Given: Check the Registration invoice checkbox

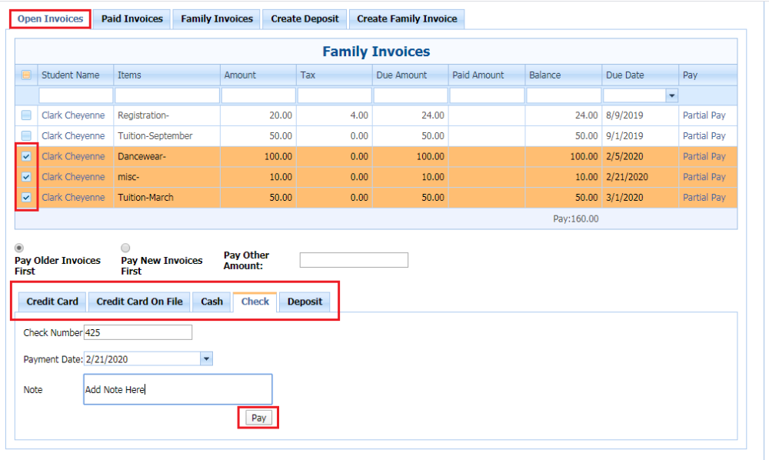Looking at the screenshot, I should coord(25,115).
